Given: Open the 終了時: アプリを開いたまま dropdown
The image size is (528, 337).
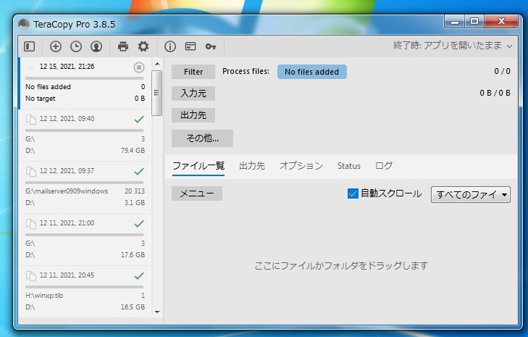Looking at the screenshot, I should [x=452, y=46].
